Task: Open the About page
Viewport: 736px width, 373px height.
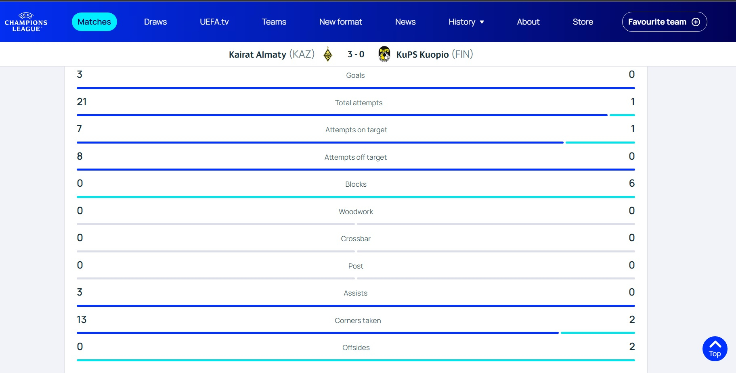Action: 528,22
